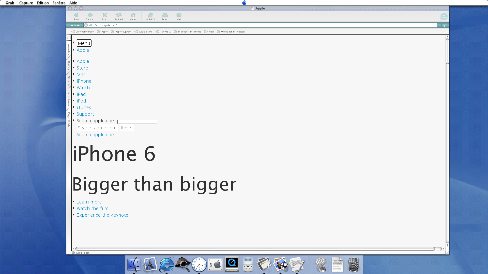
Task: Open the Scrapbook side tab
Action: 69,99
